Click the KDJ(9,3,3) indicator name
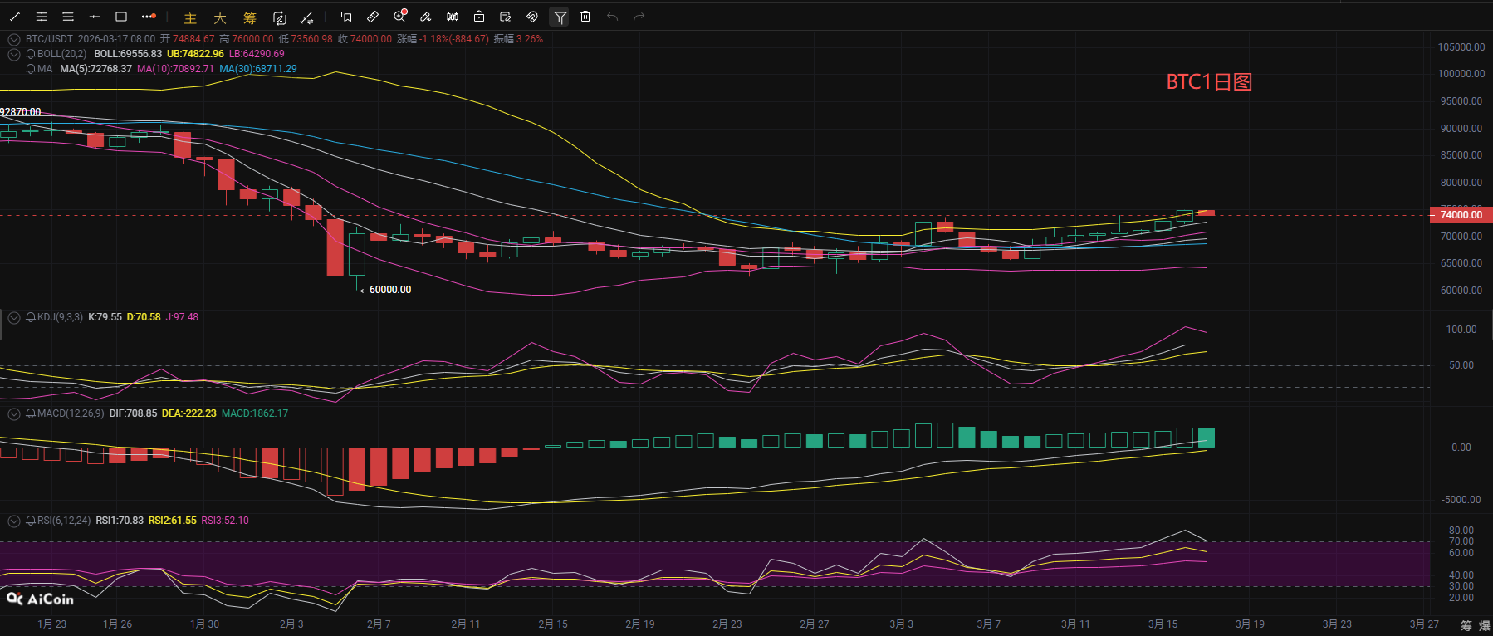The width and height of the screenshot is (1493, 636). point(60,317)
